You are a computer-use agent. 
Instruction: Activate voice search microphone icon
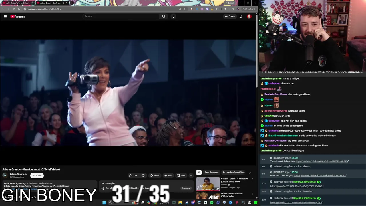tap(173, 16)
